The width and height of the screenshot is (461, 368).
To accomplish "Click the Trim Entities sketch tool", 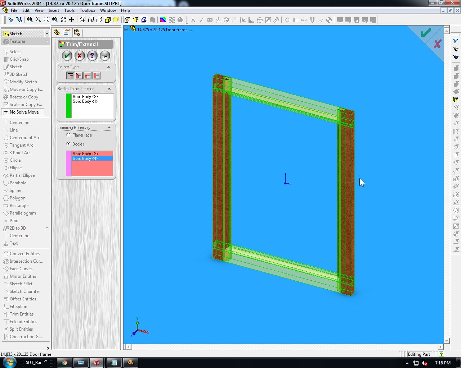I will [x=21, y=314].
